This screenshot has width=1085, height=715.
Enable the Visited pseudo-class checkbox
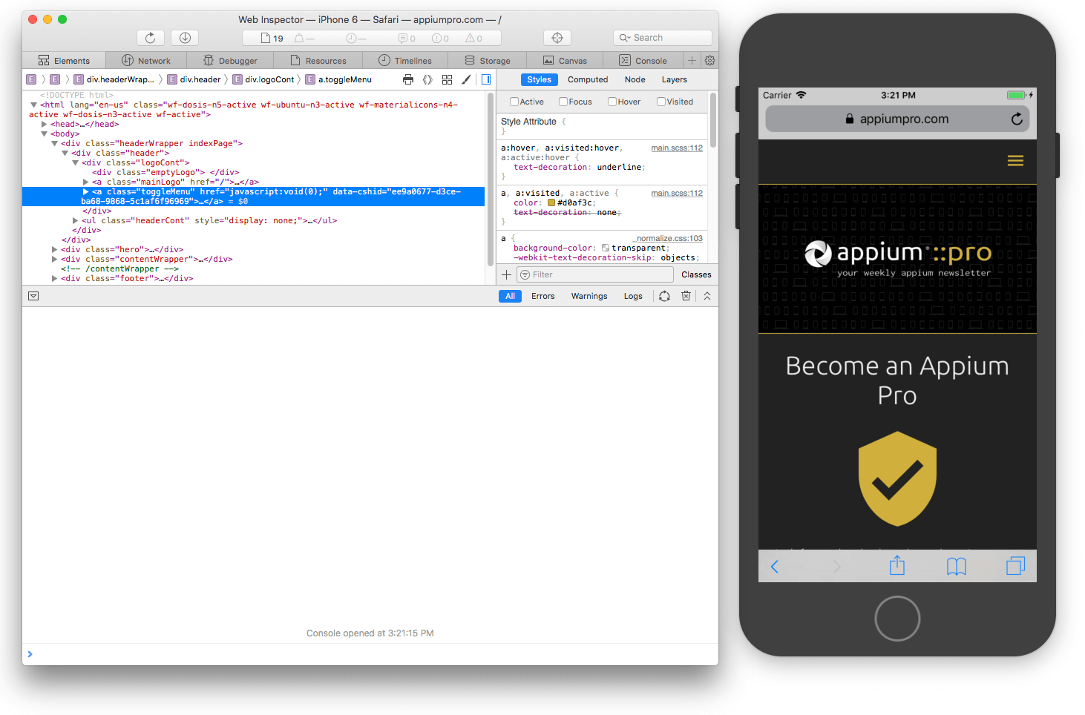[x=661, y=102]
